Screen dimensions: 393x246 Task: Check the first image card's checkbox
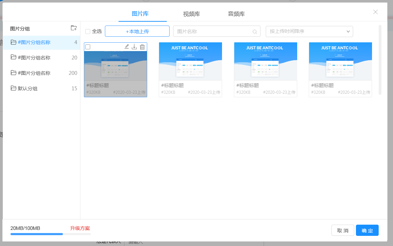point(88,47)
